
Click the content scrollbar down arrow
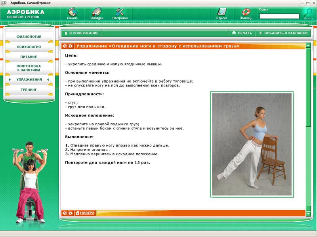[x=309, y=213]
